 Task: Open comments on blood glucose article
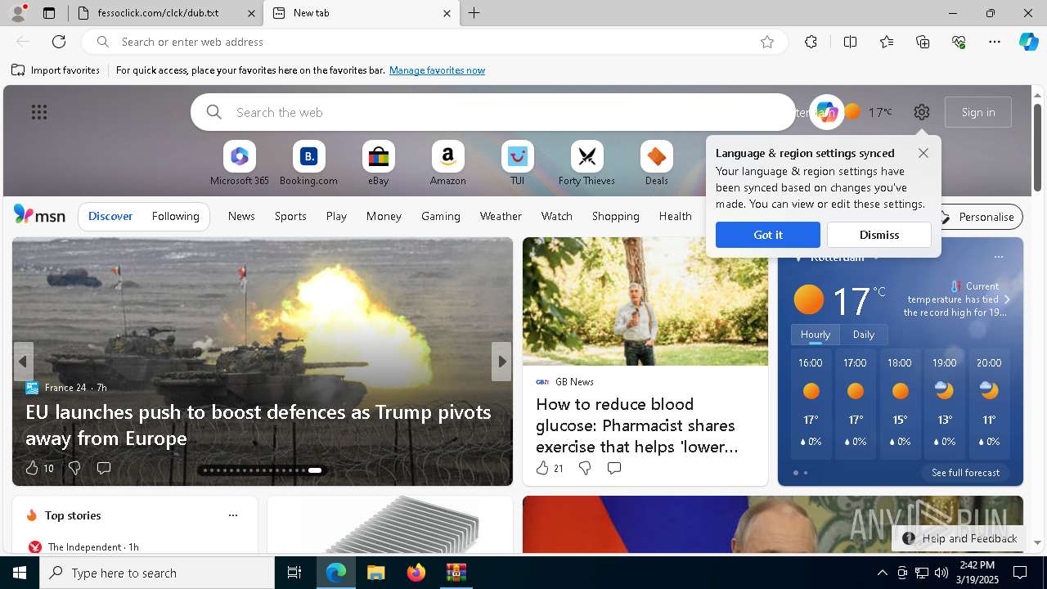point(614,468)
